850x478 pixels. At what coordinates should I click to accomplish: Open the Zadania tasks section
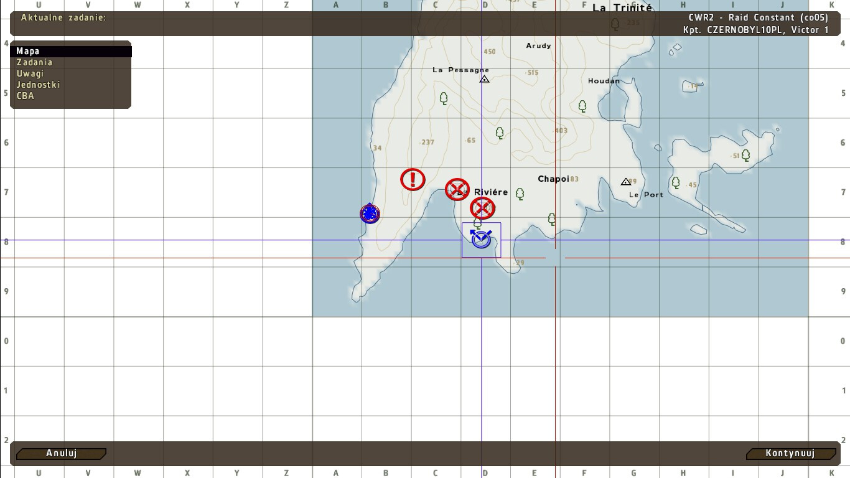tap(34, 62)
